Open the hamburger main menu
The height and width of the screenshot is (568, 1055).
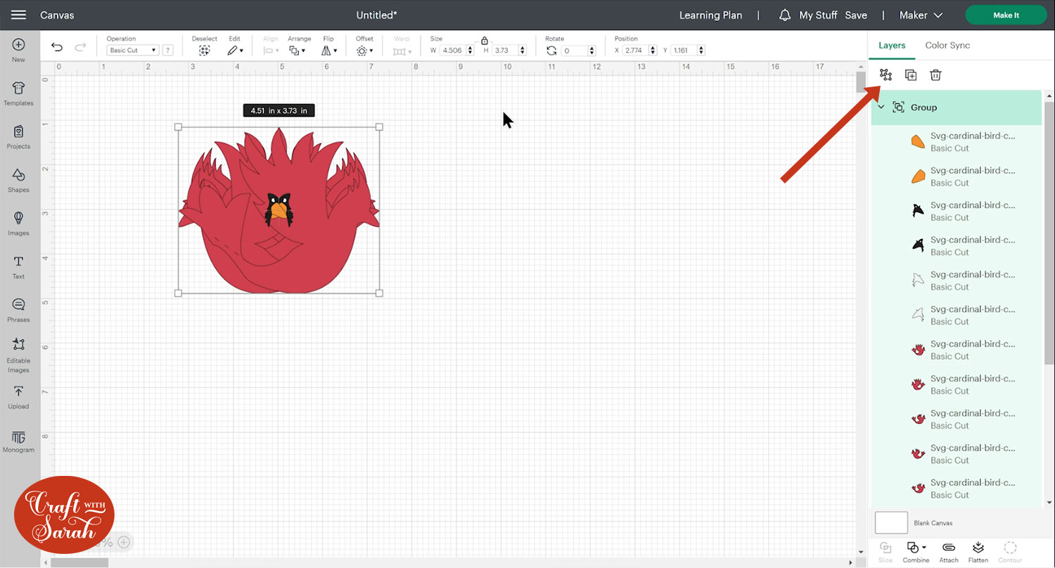pyautogui.click(x=19, y=15)
